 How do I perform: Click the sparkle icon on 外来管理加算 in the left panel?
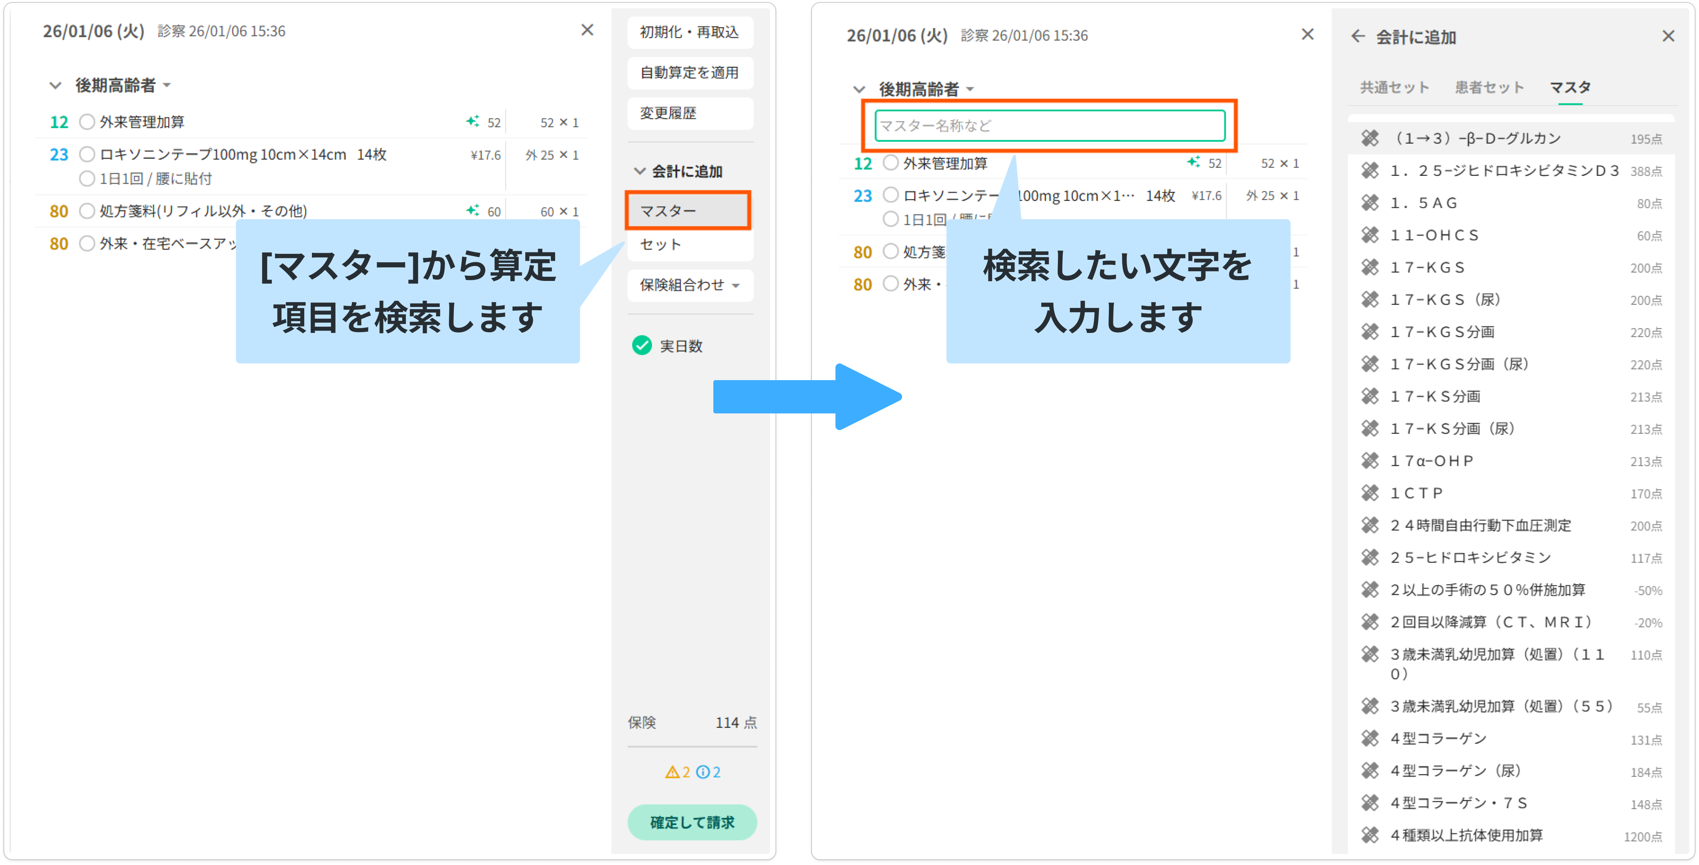click(472, 121)
